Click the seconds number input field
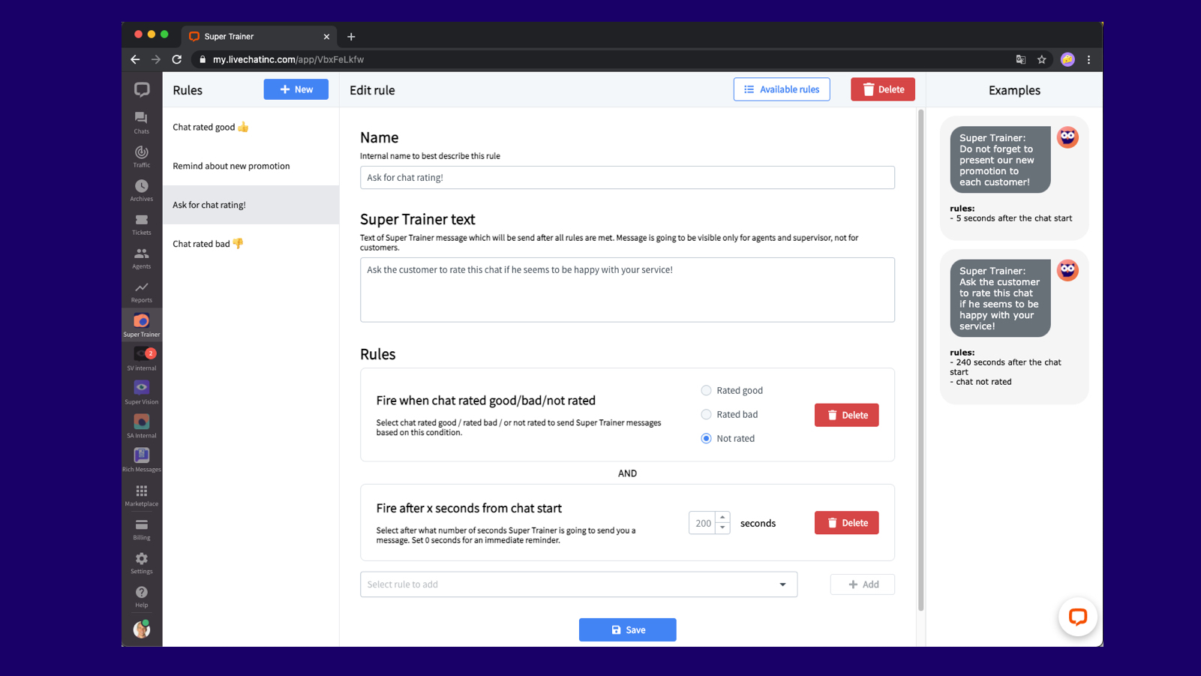This screenshot has height=676, width=1201. 703,523
